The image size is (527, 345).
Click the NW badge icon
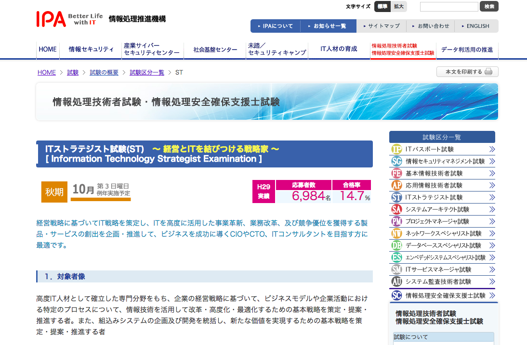(x=396, y=233)
